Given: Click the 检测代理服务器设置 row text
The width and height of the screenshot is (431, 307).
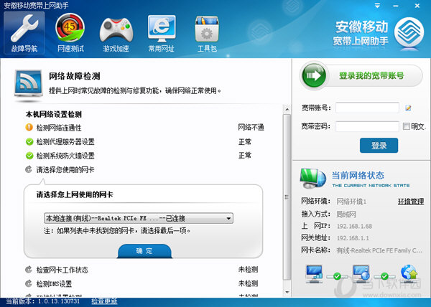Looking at the screenshot, I should pos(65,142).
